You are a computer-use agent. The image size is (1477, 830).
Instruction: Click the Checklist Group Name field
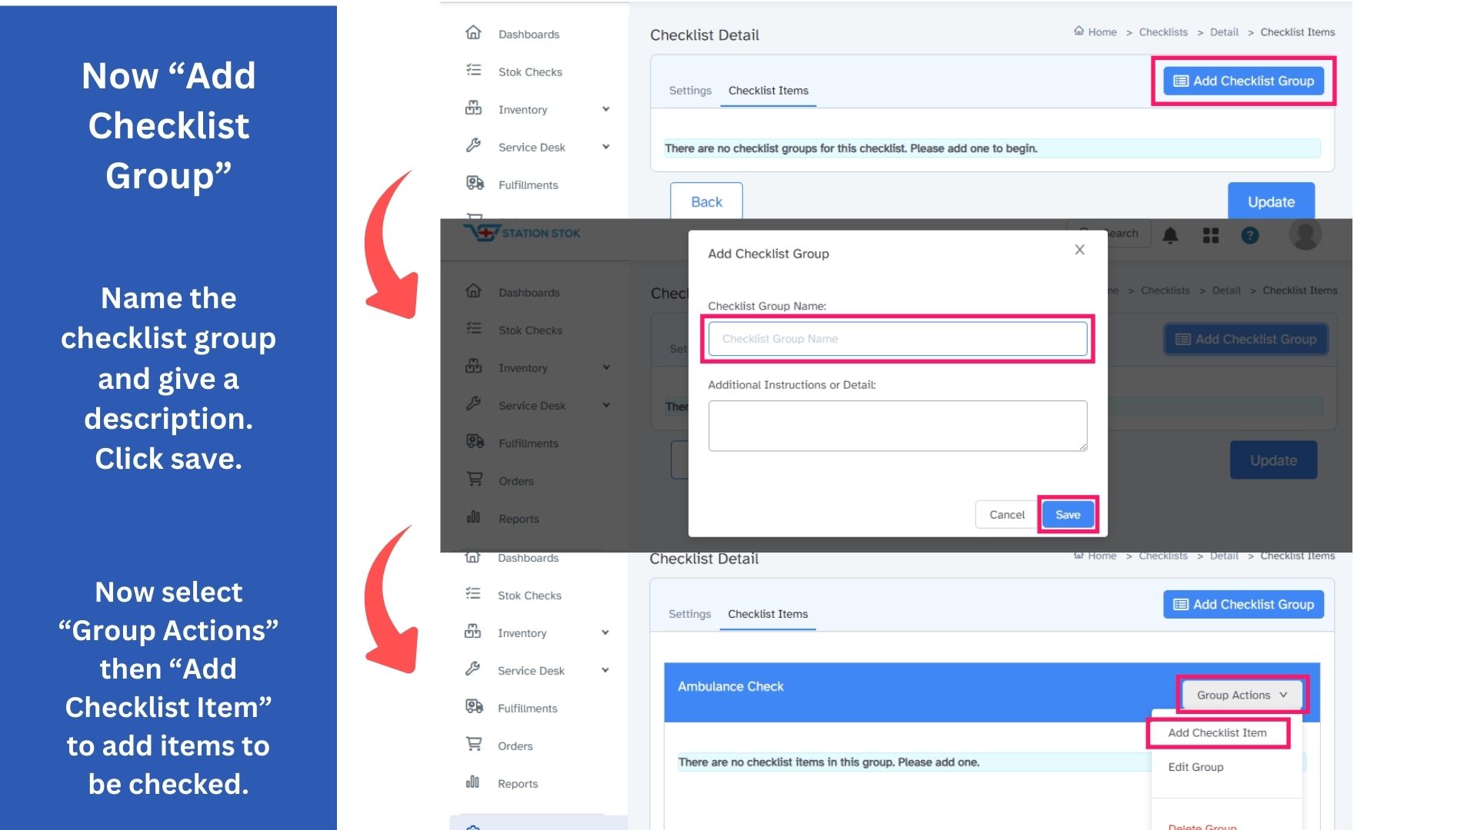coord(897,339)
